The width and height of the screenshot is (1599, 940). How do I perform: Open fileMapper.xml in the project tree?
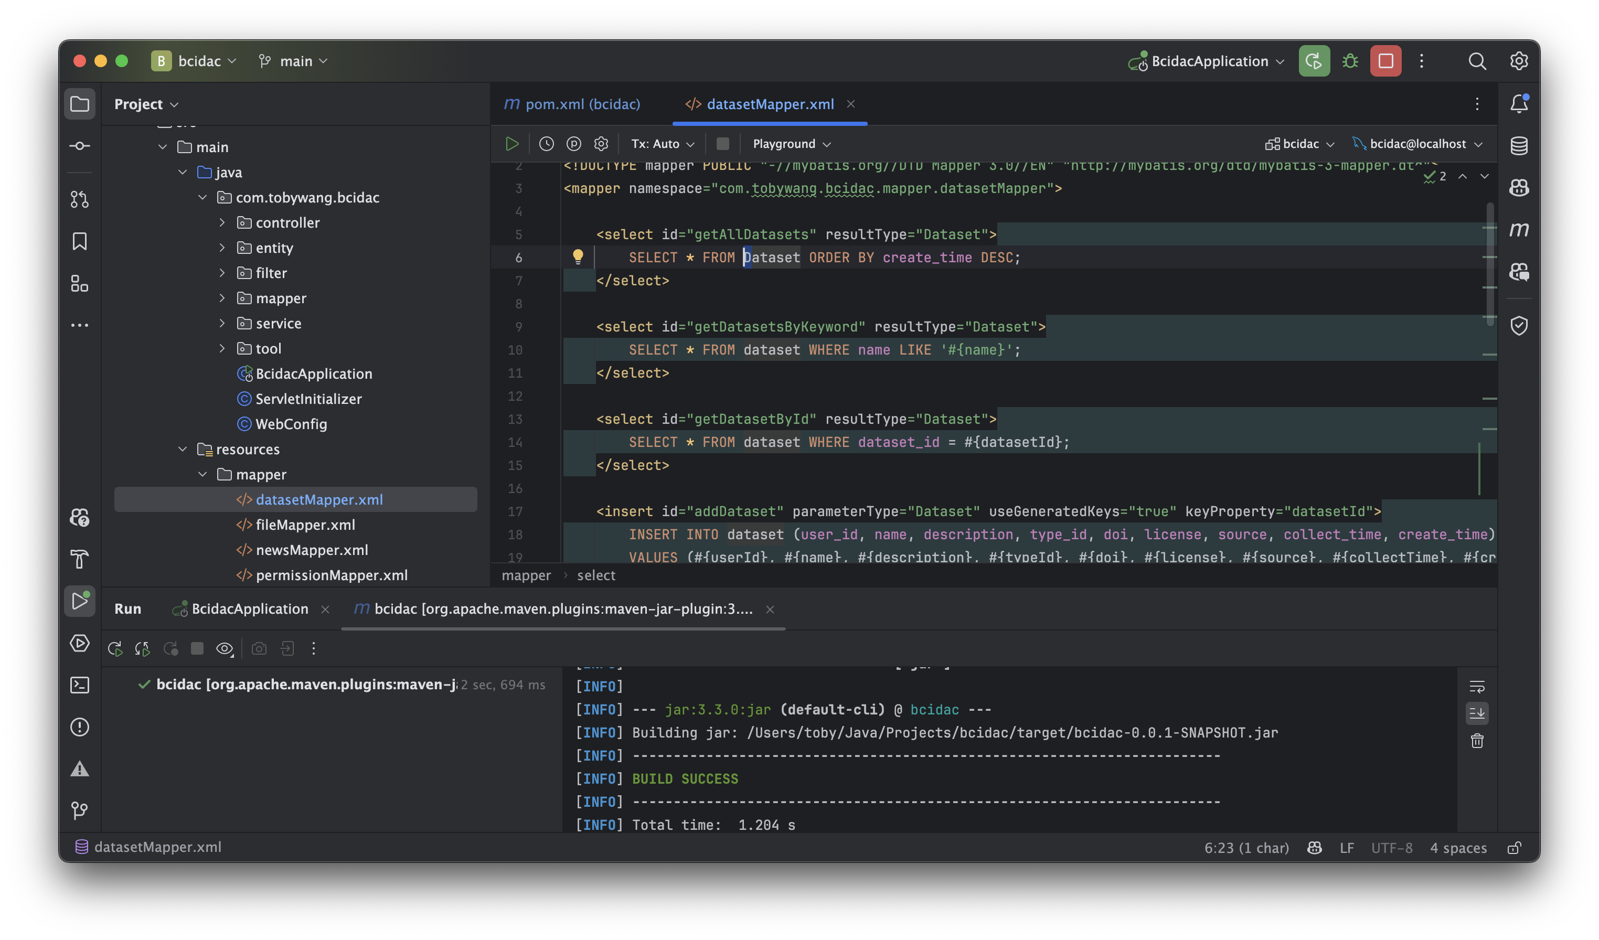(305, 525)
